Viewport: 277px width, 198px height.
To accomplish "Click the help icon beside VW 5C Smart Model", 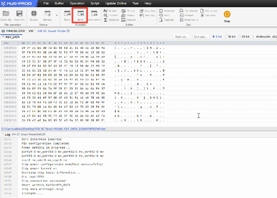I will click(x=68, y=31).
